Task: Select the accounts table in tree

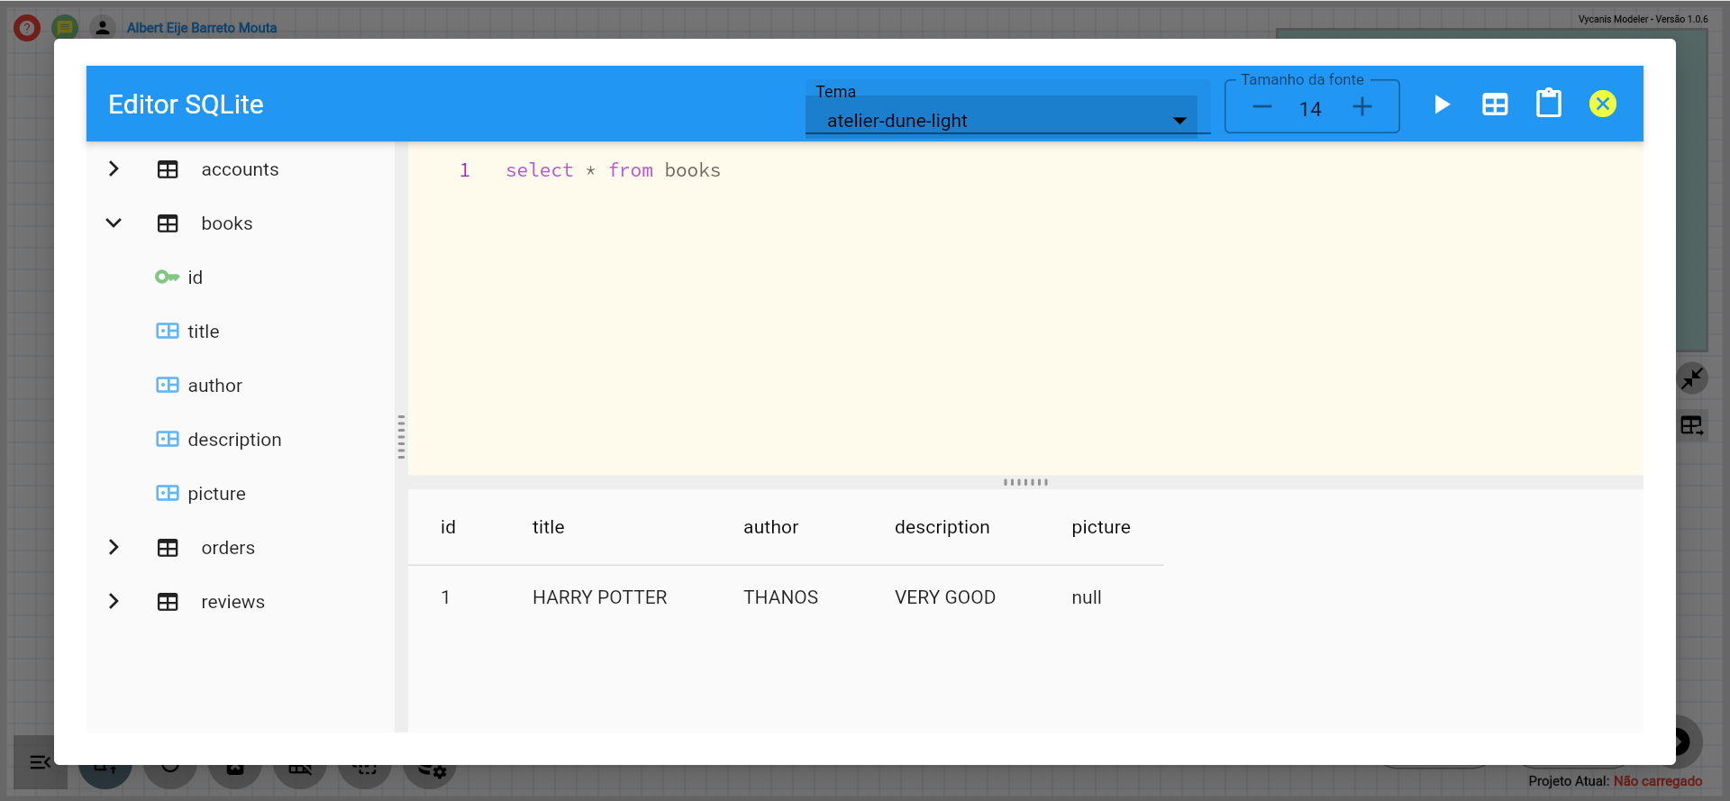Action: click(240, 169)
